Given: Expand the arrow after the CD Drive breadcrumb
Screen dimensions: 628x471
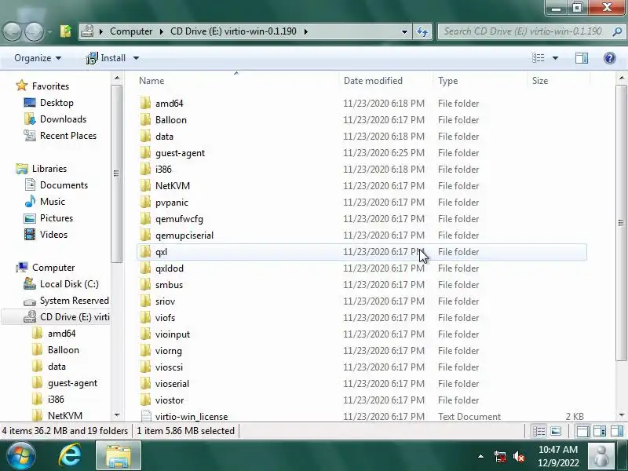Looking at the screenshot, I should (x=306, y=31).
